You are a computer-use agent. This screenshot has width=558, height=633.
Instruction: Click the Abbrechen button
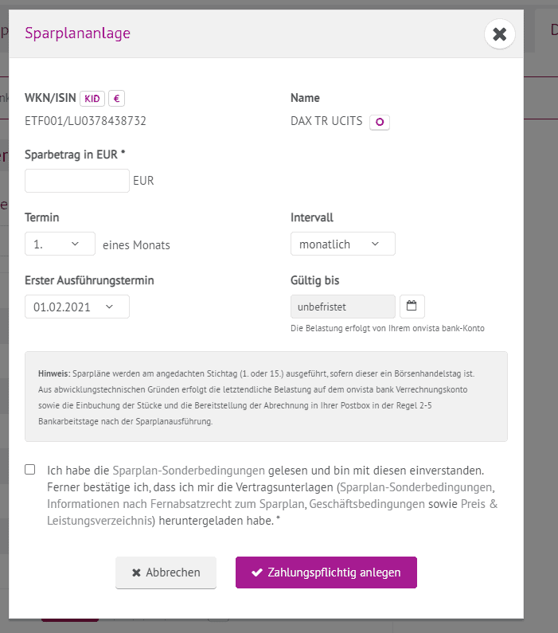click(x=166, y=572)
